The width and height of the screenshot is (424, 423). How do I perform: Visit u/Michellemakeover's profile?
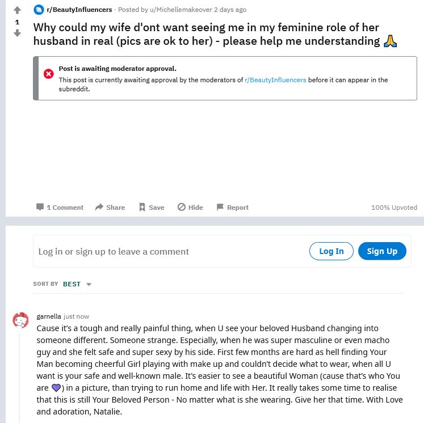pos(181,10)
